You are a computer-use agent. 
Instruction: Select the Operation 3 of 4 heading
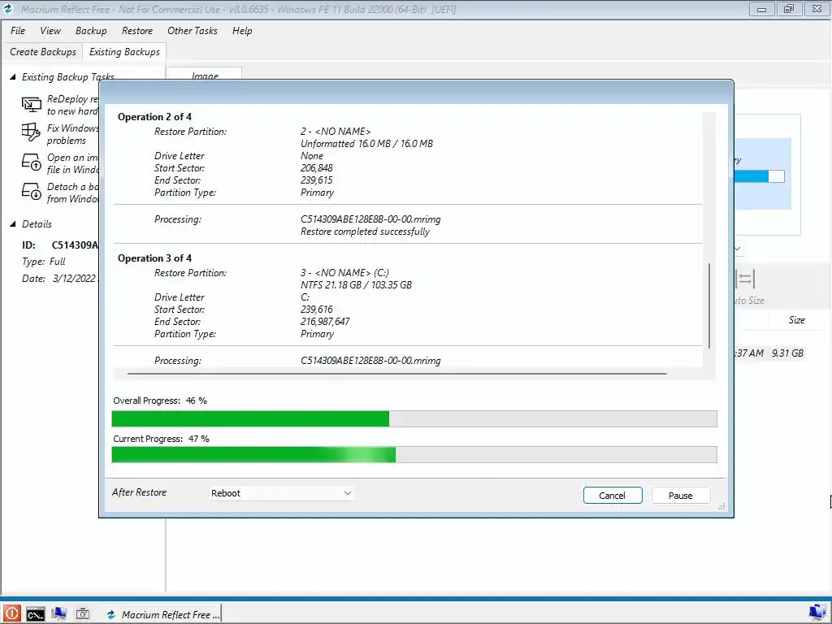[154, 258]
